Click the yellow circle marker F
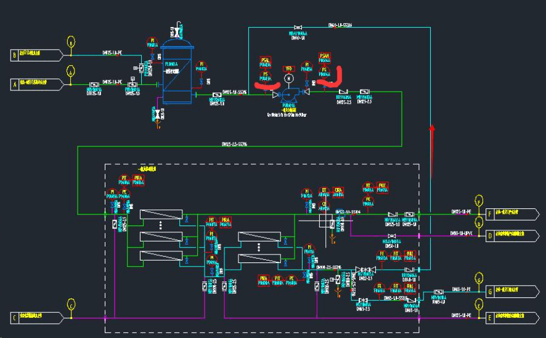This screenshot has height=338, width=546. point(479,201)
